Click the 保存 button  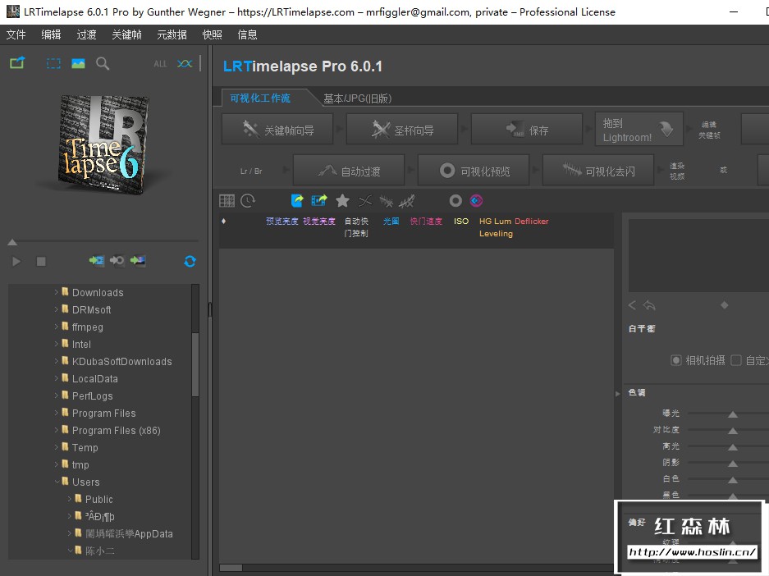527,129
